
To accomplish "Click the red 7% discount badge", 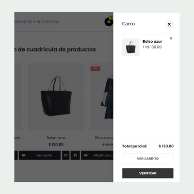I will click(95, 68).
